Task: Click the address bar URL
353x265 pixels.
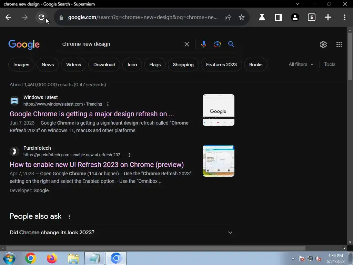Action: pos(143,17)
